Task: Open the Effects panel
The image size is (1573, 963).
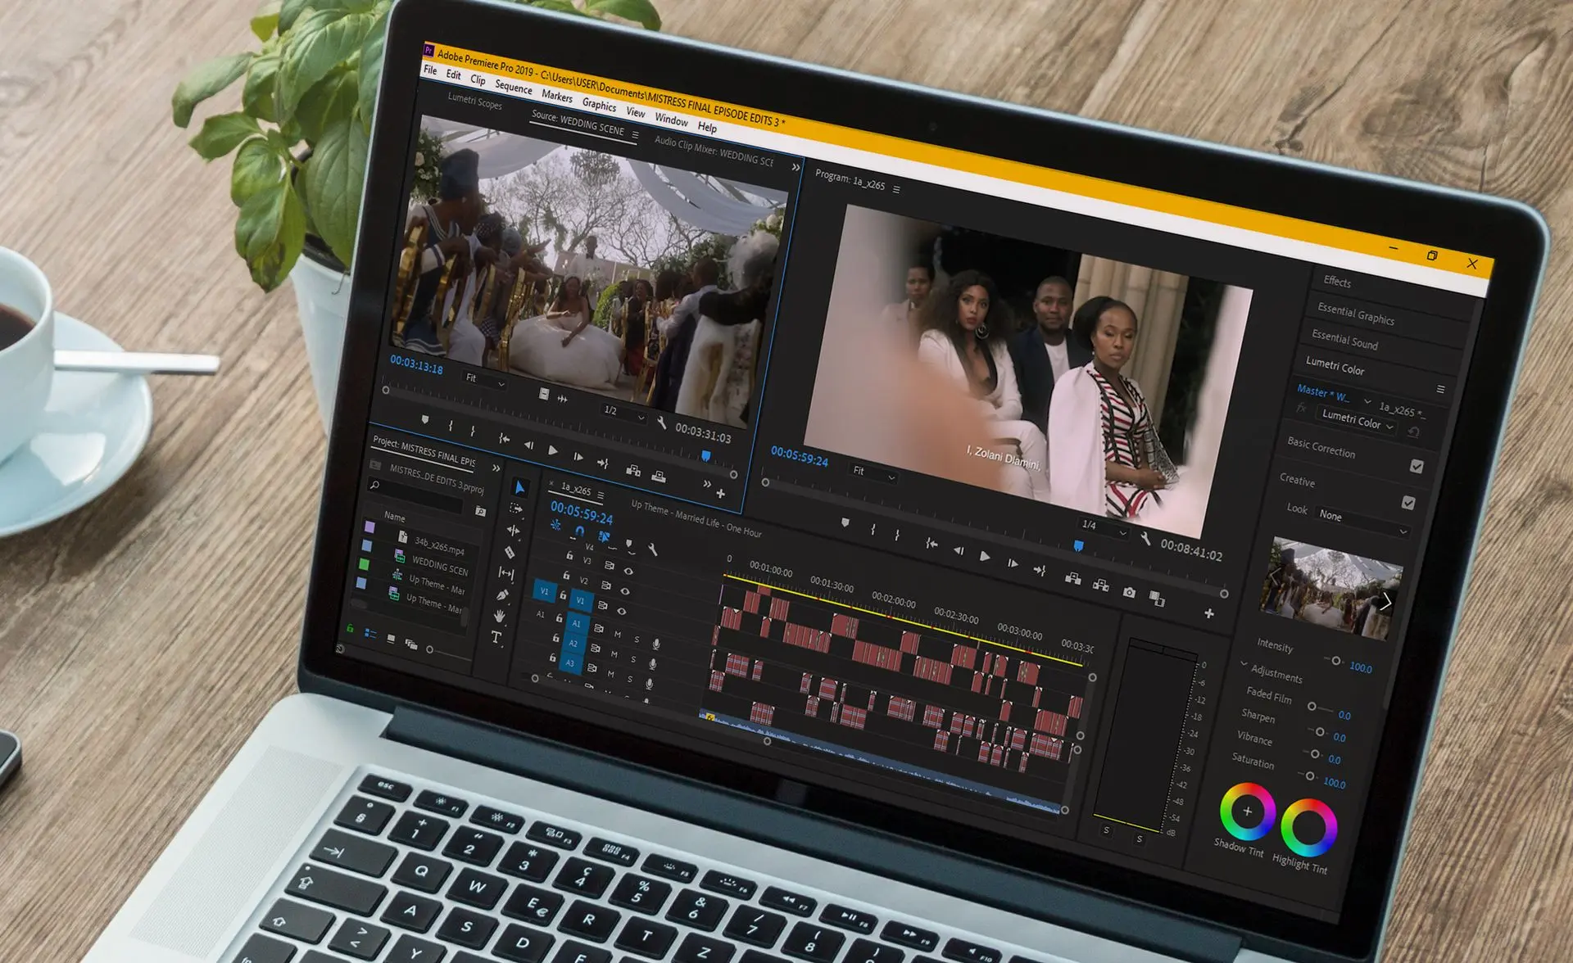Action: [x=1337, y=281]
